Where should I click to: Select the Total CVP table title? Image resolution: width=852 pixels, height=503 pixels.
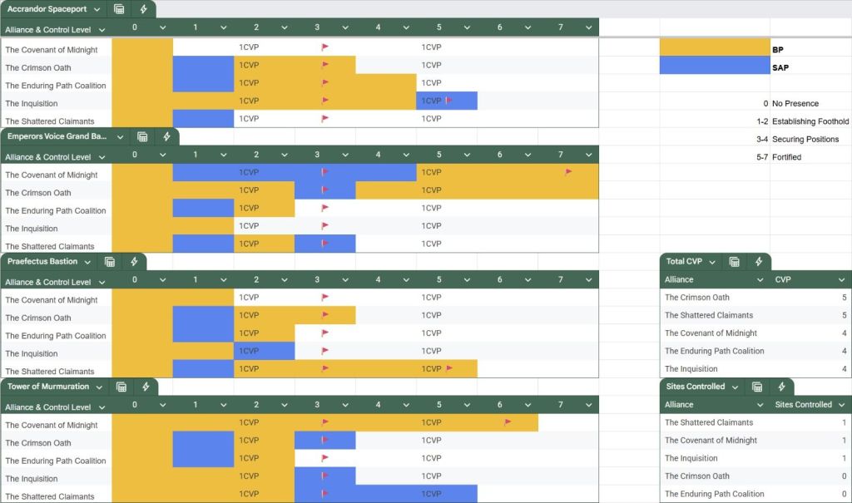point(684,262)
